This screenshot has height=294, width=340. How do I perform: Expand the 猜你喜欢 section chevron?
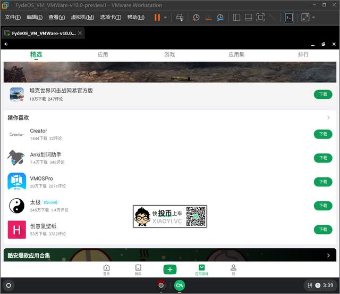point(328,118)
